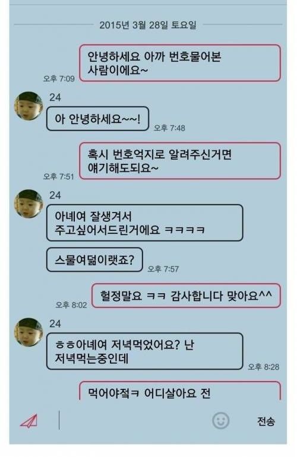Select the partially visible 먹어야죠 어디살아요 bubble
This screenshot has height=457, width=297.
click(180, 391)
